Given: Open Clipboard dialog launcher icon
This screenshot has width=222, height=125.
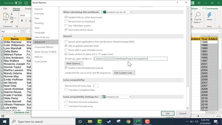Looking at the screenshot, I should [17, 26].
